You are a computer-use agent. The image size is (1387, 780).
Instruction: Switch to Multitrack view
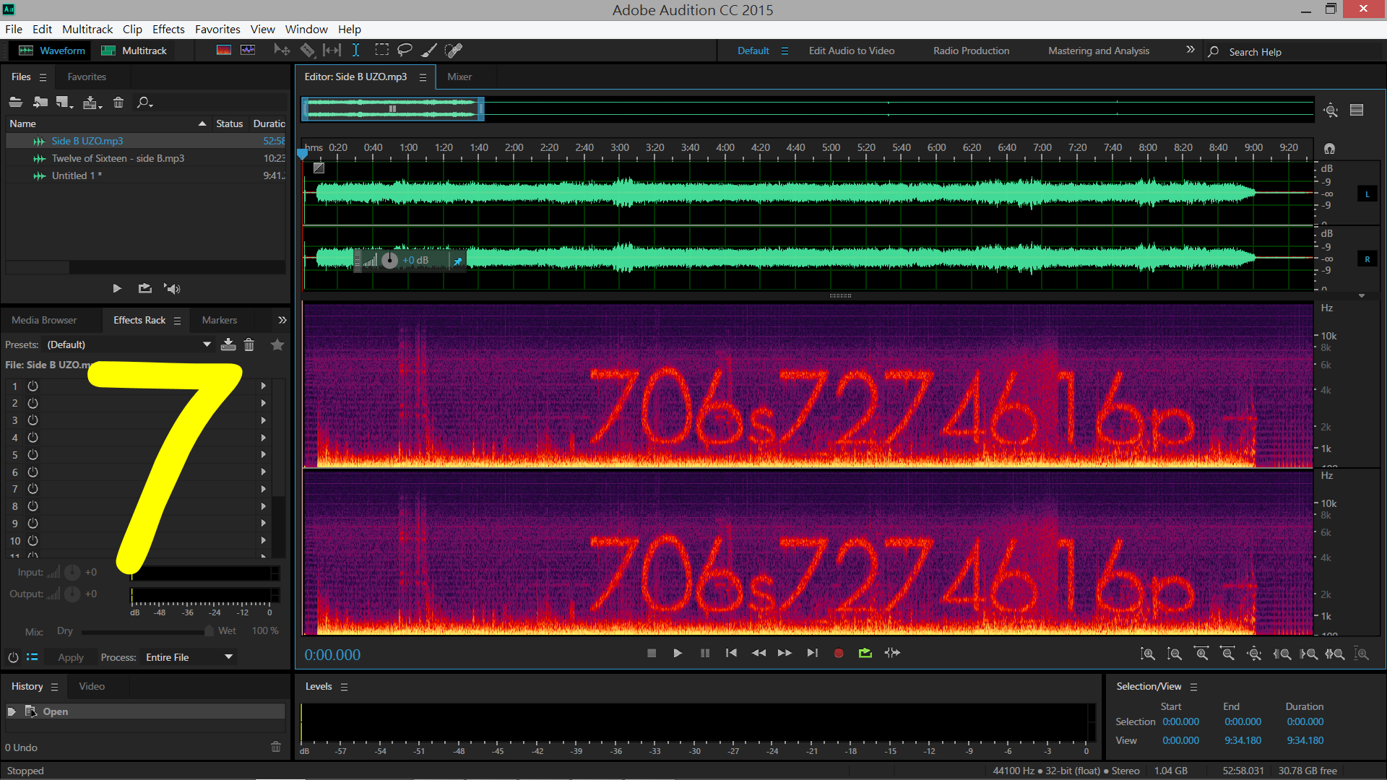(135, 51)
